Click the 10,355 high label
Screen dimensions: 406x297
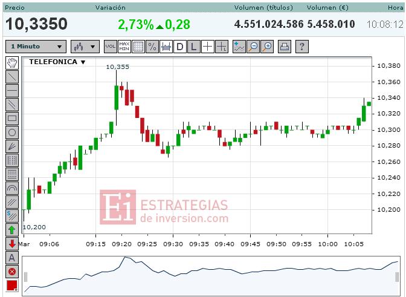[118, 67]
